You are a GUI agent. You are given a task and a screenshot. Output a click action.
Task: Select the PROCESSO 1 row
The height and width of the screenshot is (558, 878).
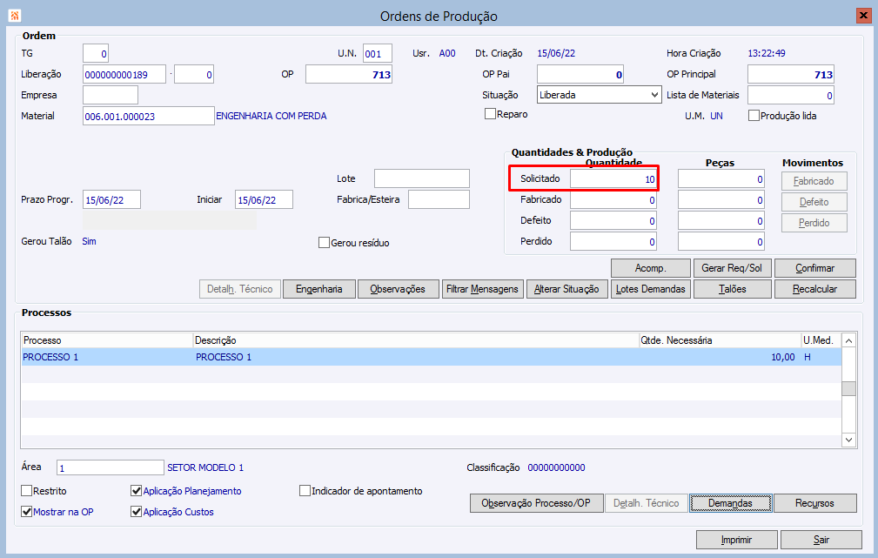pyautogui.click(x=431, y=357)
